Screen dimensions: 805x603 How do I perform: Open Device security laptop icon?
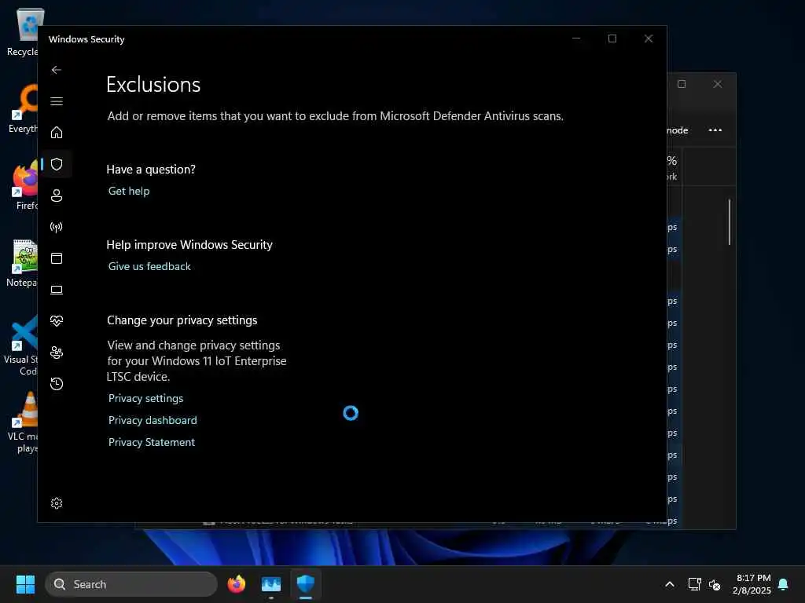57,290
